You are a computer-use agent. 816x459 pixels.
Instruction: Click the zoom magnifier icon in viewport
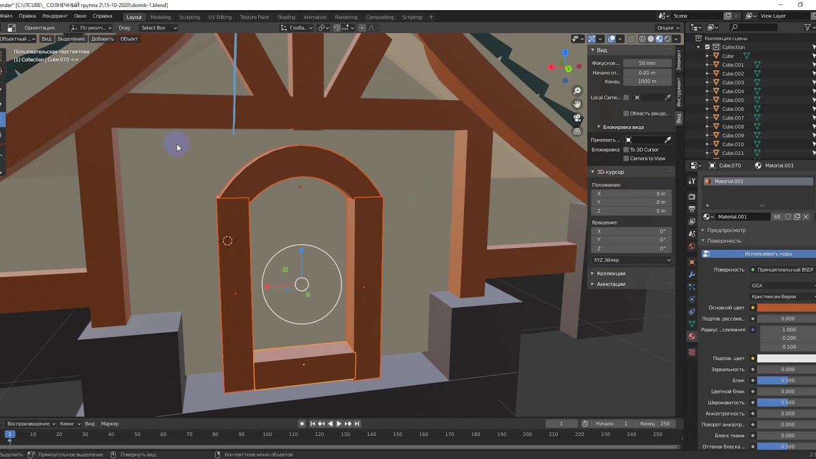pyautogui.click(x=577, y=91)
